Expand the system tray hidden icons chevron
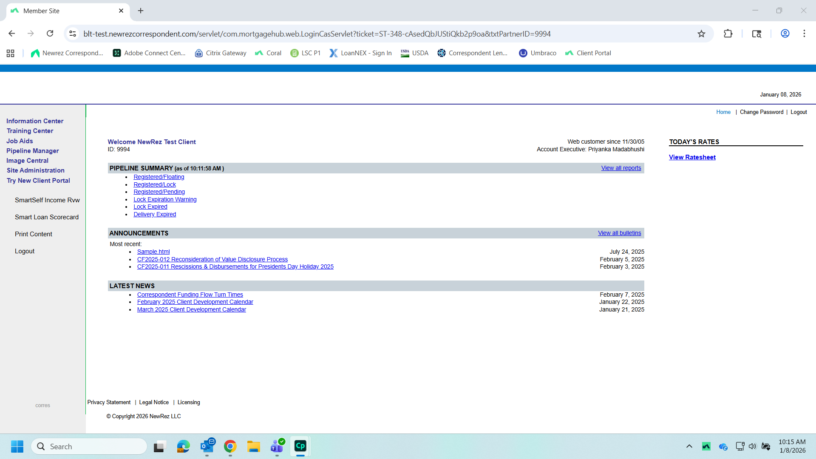Image resolution: width=816 pixels, height=459 pixels. point(689,446)
